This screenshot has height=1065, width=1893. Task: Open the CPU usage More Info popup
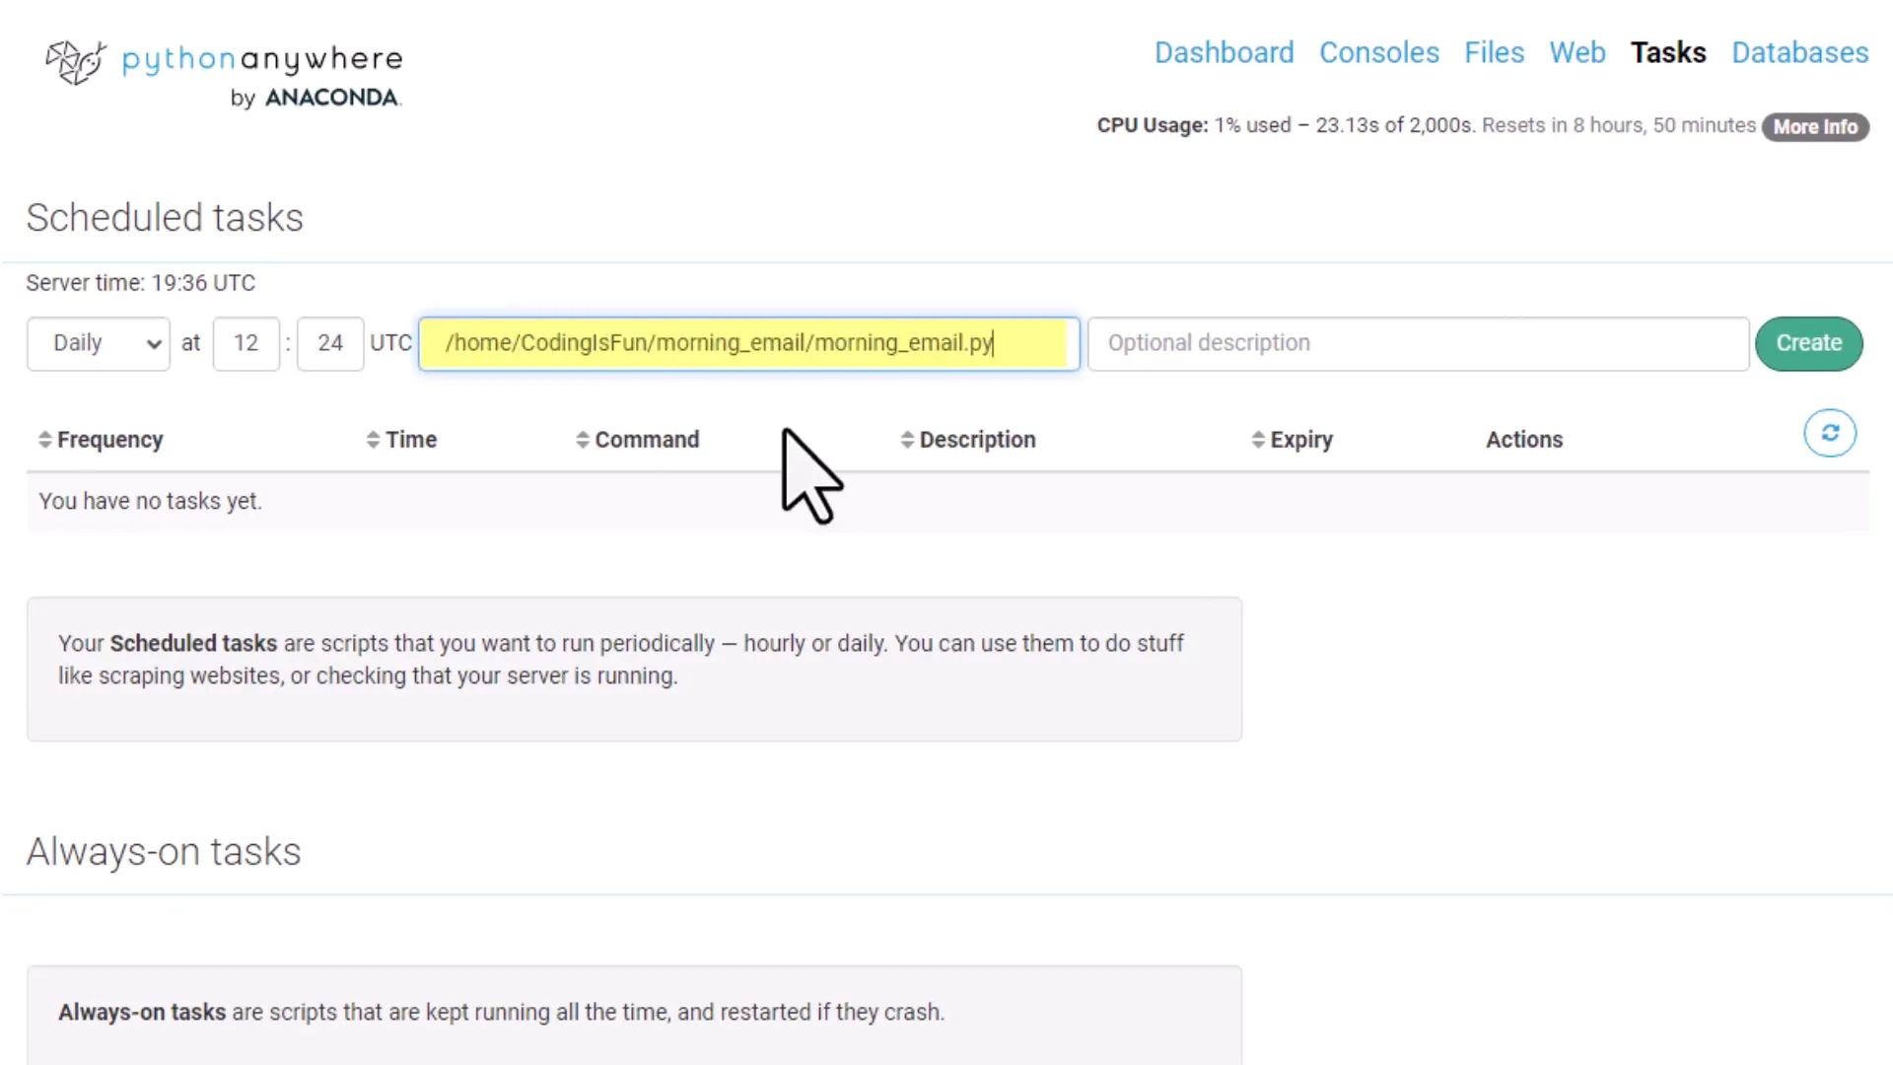click(1815, 126)
